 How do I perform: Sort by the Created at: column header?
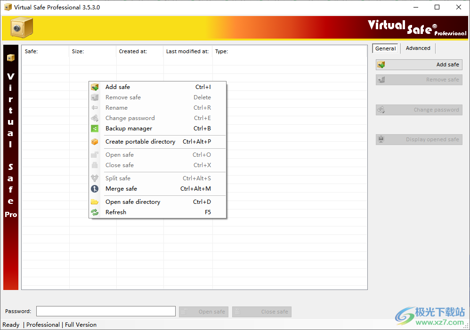pyautogui.click(x=140, y=51)
